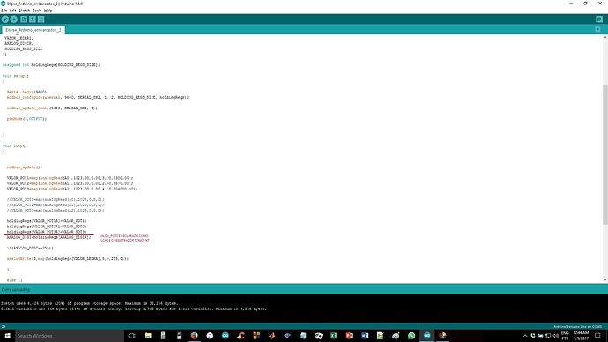
Task: Open Firefox from the taskbar
Action: click(194, 336)
